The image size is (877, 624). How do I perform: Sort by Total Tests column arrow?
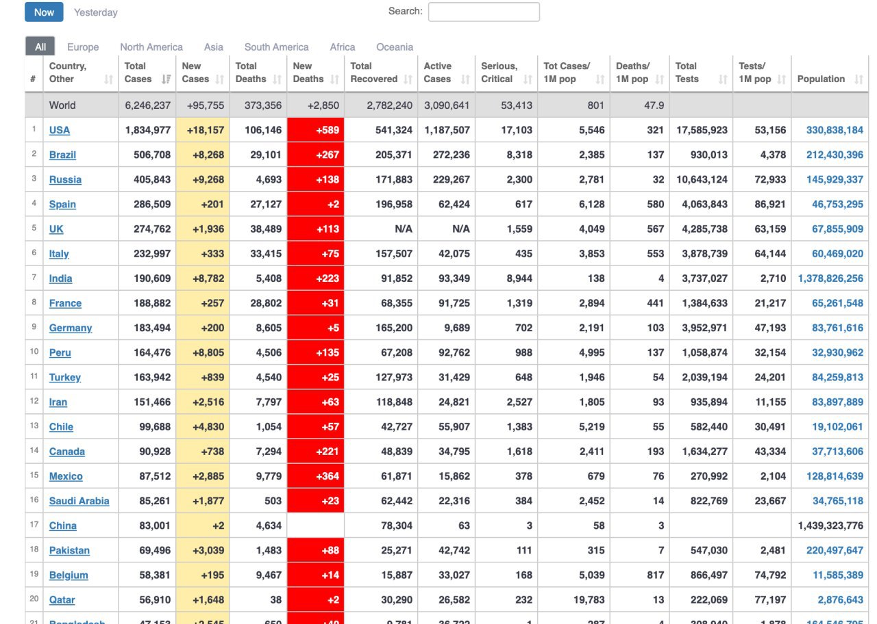coord(723,79)
